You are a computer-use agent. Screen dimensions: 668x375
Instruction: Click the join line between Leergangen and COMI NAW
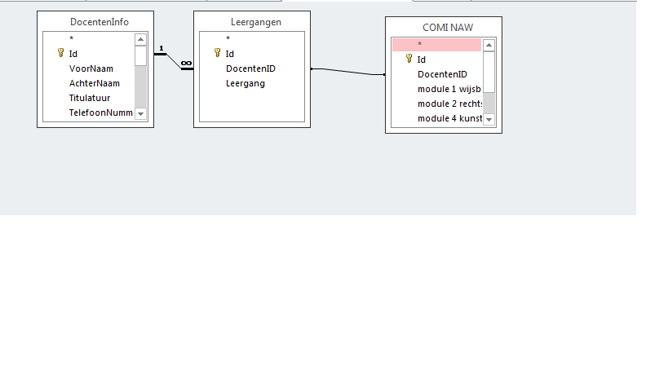[x=347, y=72]
